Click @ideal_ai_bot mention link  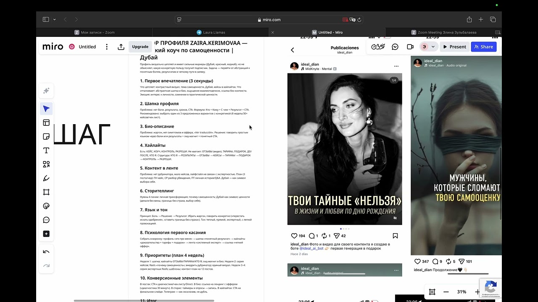[311, 248]
